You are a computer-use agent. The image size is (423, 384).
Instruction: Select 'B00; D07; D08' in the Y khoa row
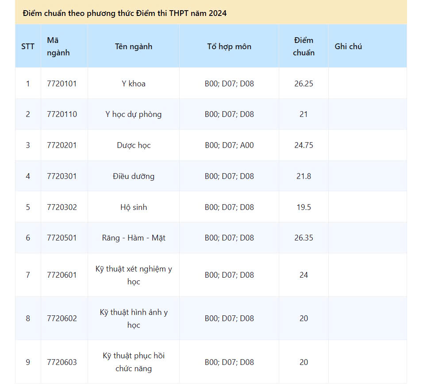pyautogui.click(x=229, y=84)
